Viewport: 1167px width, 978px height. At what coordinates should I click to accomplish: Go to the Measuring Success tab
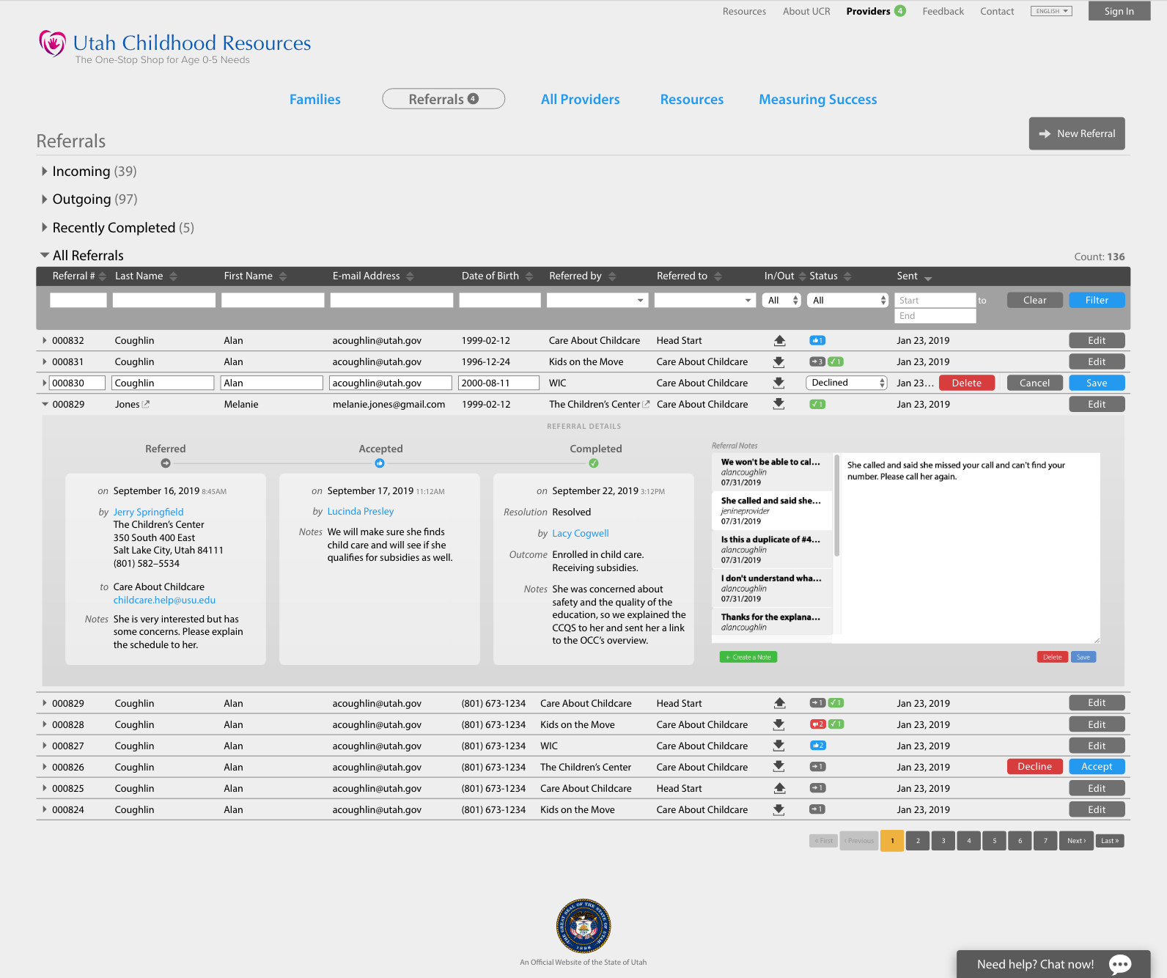[818, 99]
